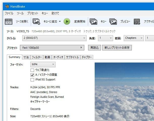Open the キュー menu in menu bar

click(45, 13)
